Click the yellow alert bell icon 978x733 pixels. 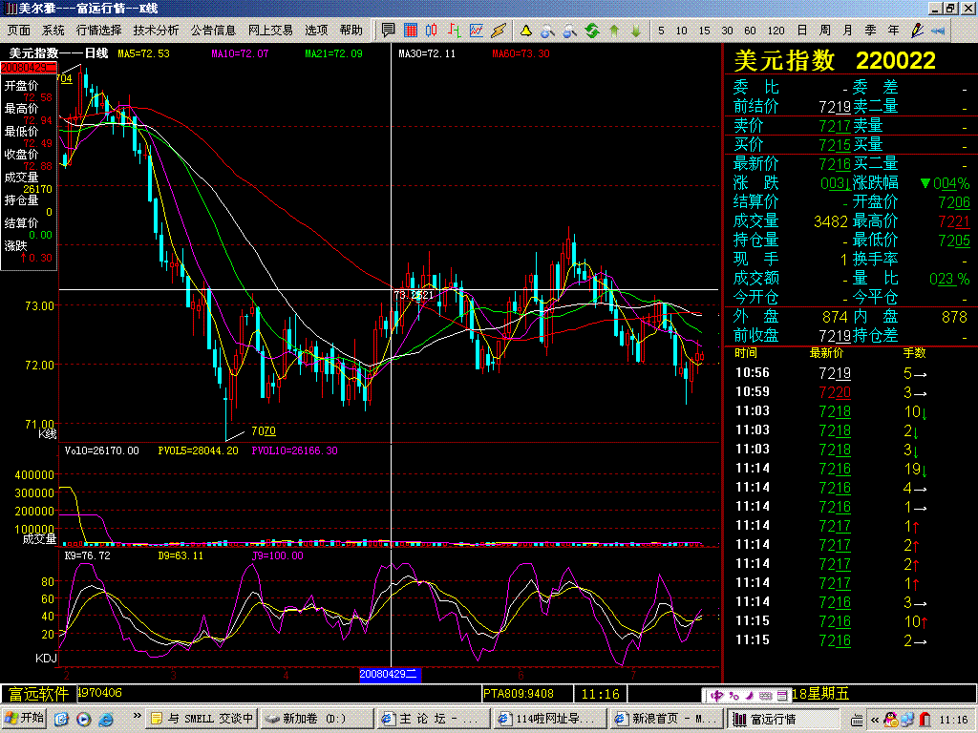pos(526,30)
